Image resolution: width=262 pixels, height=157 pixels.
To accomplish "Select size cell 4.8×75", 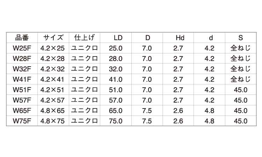I will point(52,121).
